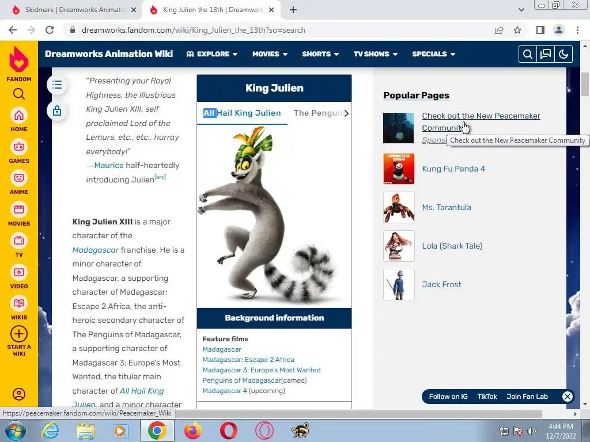Open Madagascar: Escape 2 Africa film link
The height and width of the screenshot is (442, 590).
(x=248, y=360)
